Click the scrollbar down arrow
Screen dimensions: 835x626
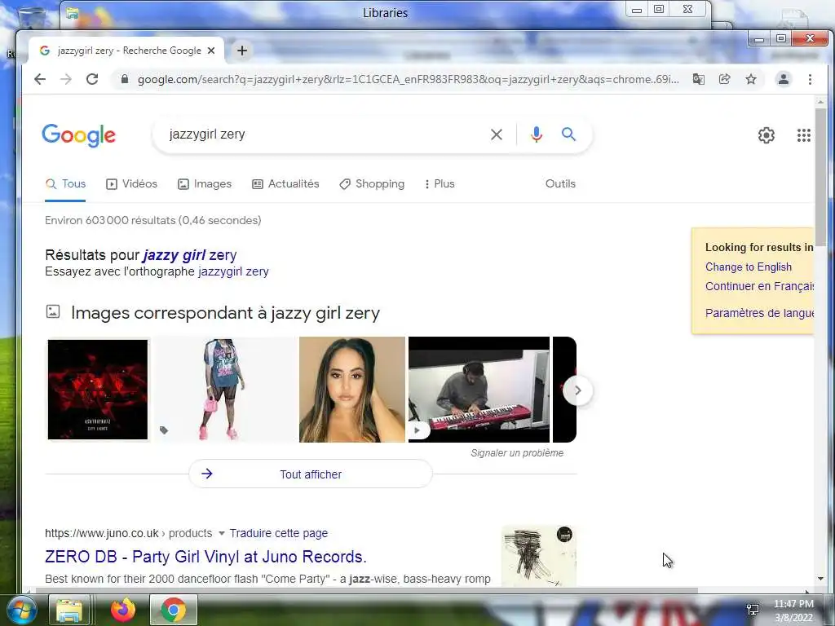click(820, 579)
